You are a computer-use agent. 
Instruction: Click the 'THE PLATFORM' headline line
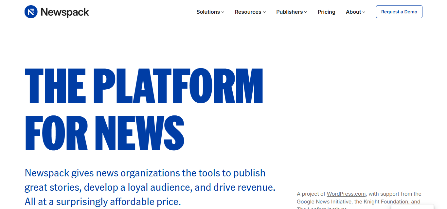144,86
